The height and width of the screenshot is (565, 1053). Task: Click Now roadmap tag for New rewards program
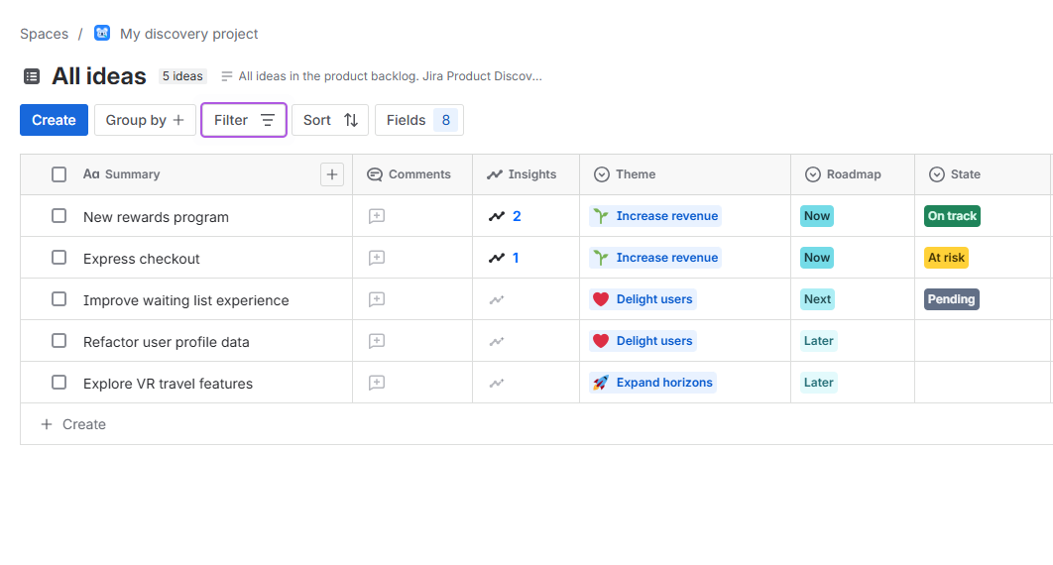(x=817, y=216)
